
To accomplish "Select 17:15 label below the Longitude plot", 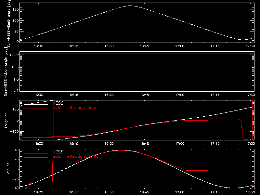I will click(215, 143).
